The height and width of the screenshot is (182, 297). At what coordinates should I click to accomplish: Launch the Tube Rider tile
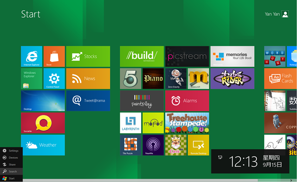pyautogui.click(x=232, y=78)
